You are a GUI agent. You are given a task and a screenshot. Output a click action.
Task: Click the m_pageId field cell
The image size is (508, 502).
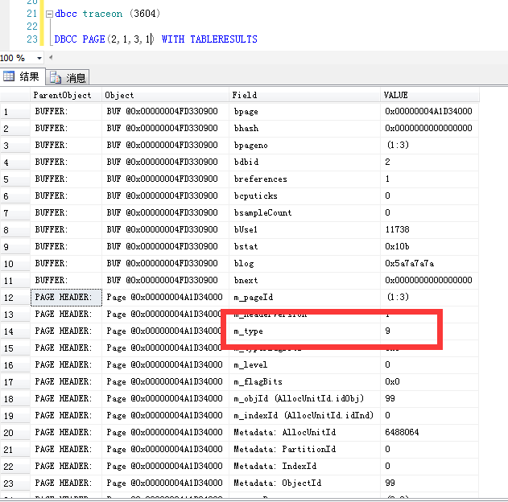pyautogui.click(x=304, y=298)
